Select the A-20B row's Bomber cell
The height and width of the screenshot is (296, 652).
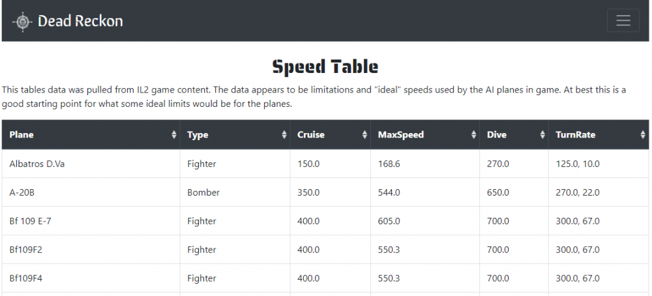(203, 192)
